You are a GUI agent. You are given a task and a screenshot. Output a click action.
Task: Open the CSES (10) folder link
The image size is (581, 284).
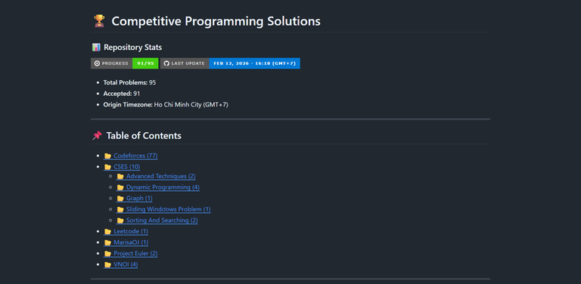tap(122, 167)
